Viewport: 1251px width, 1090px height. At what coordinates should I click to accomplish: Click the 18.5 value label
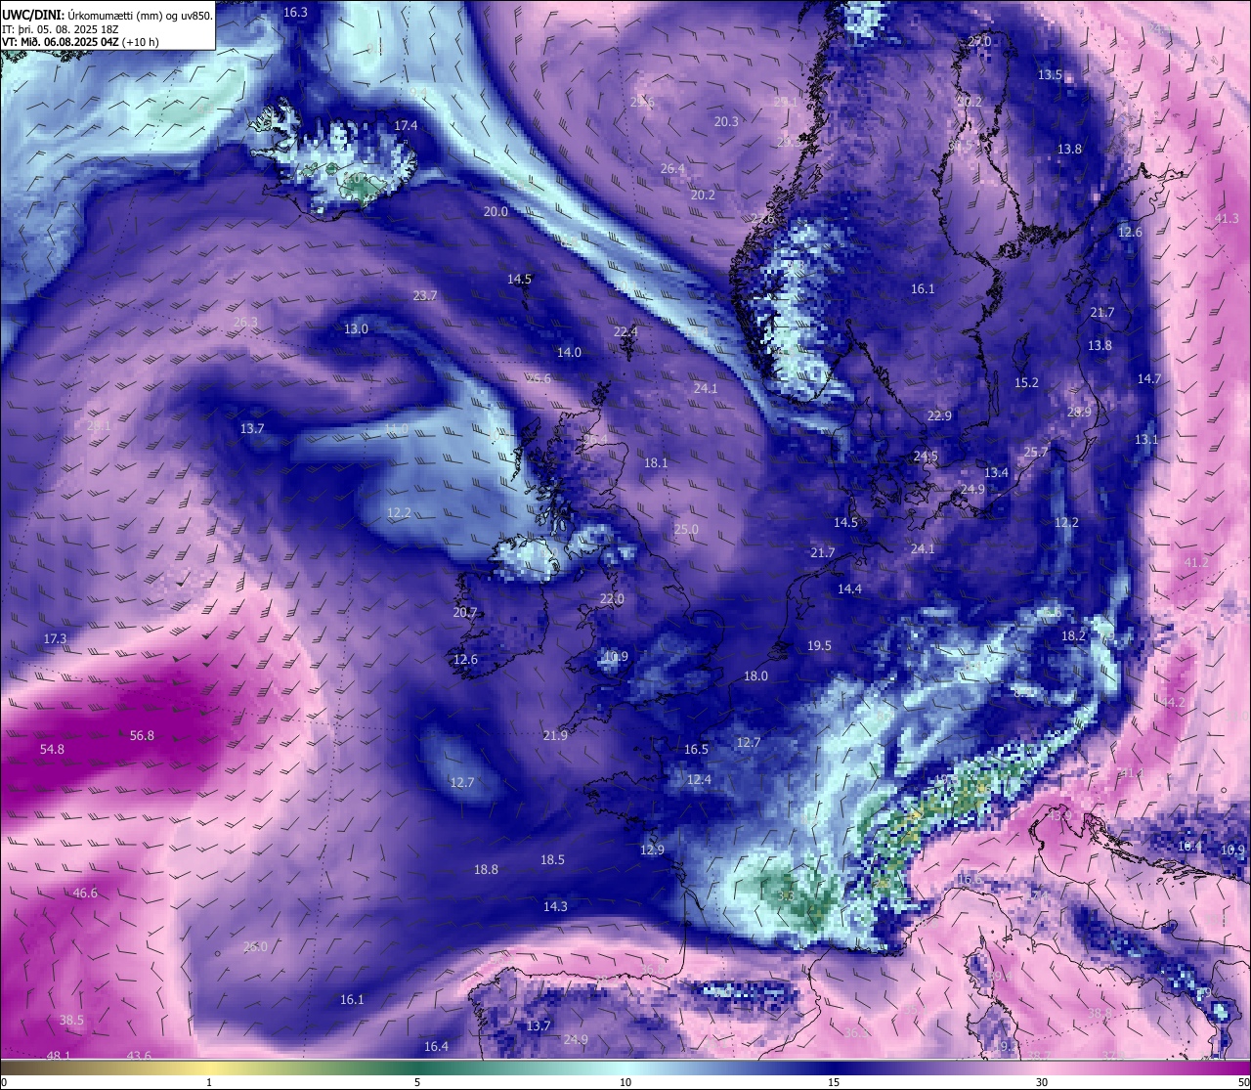(x=552, y=860)
